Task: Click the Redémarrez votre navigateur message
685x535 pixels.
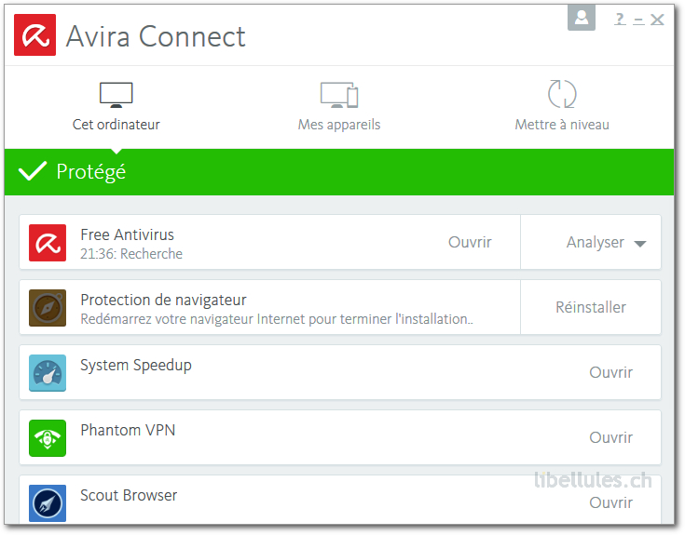Action: click(x=277, y=319)
